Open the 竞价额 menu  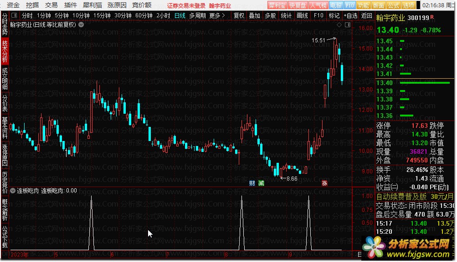(x=142, y=5)
